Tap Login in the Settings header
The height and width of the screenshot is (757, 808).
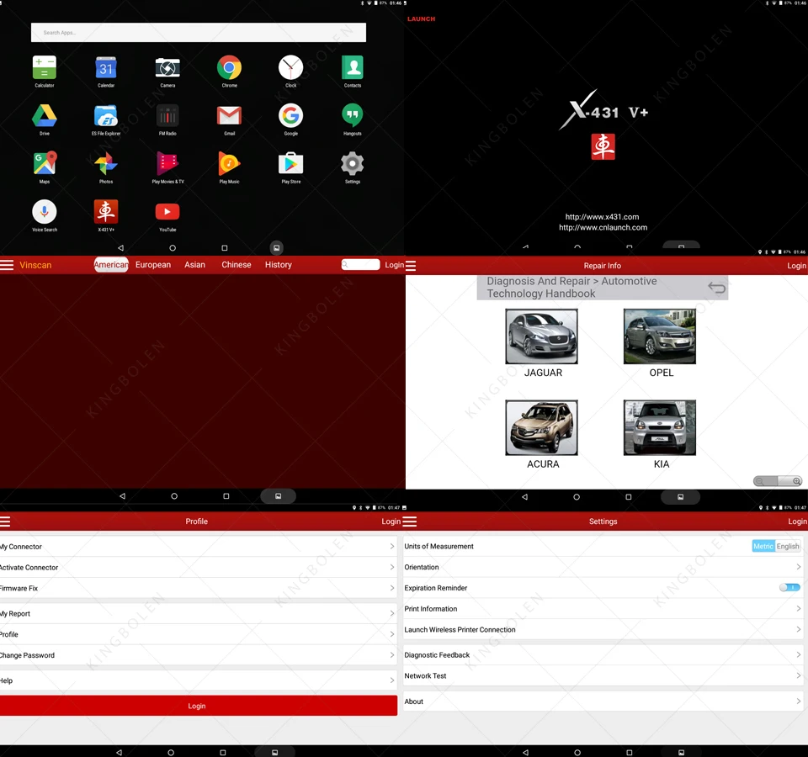click(797, 521)
